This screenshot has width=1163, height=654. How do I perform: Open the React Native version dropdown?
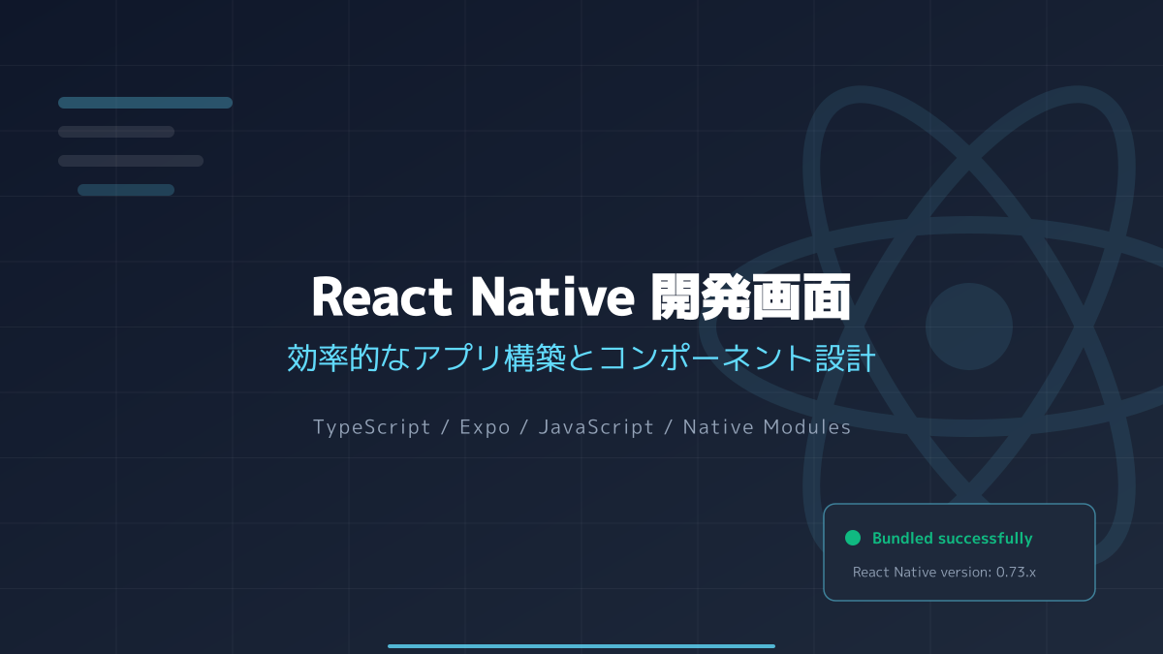click(943, 572)
